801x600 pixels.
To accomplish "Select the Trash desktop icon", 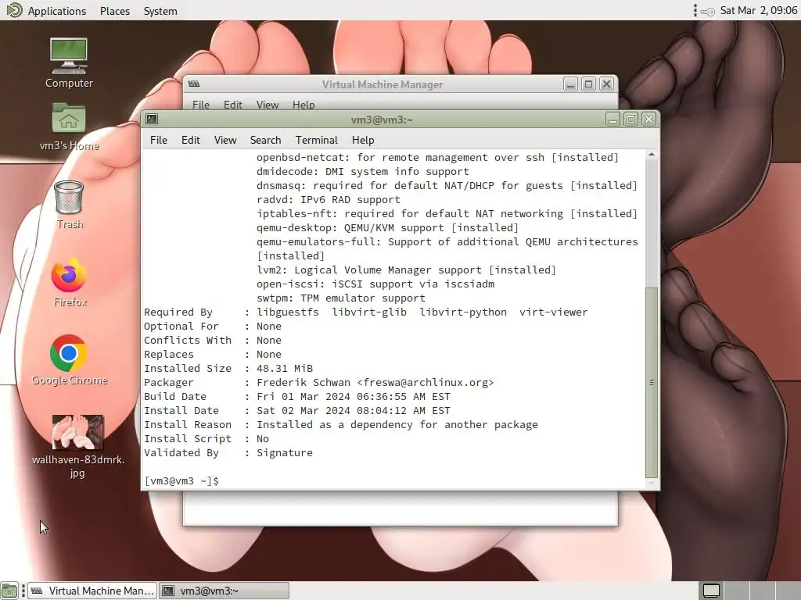I will point(69,205).
